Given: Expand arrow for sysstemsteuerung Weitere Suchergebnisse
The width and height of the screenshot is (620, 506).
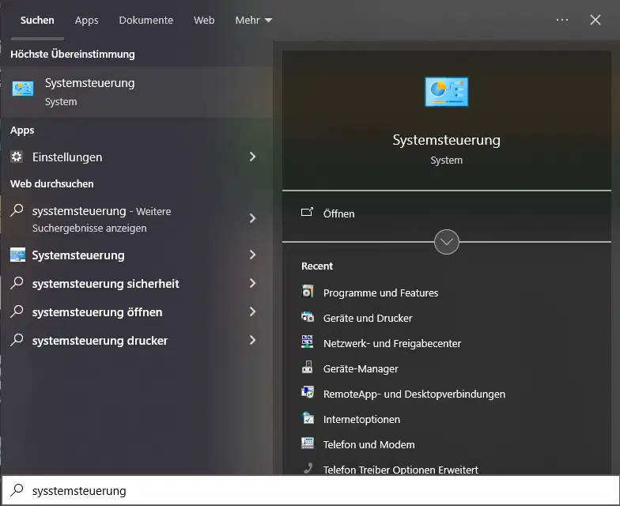Looking at the screenshot, I should tap(253, 218).
